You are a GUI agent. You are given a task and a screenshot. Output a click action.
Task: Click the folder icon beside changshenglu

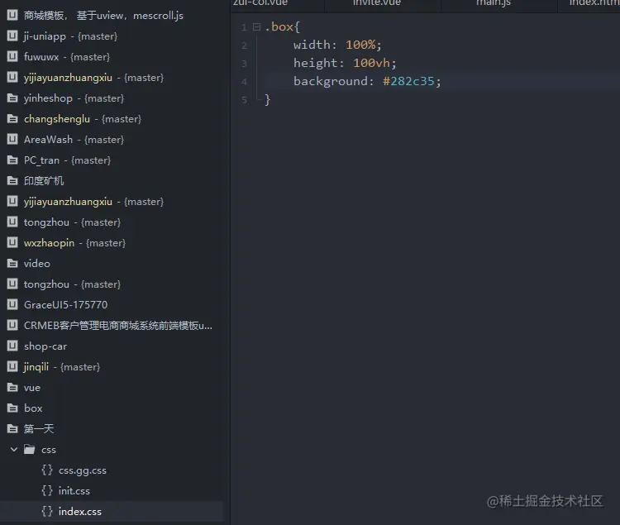(12, 118)
